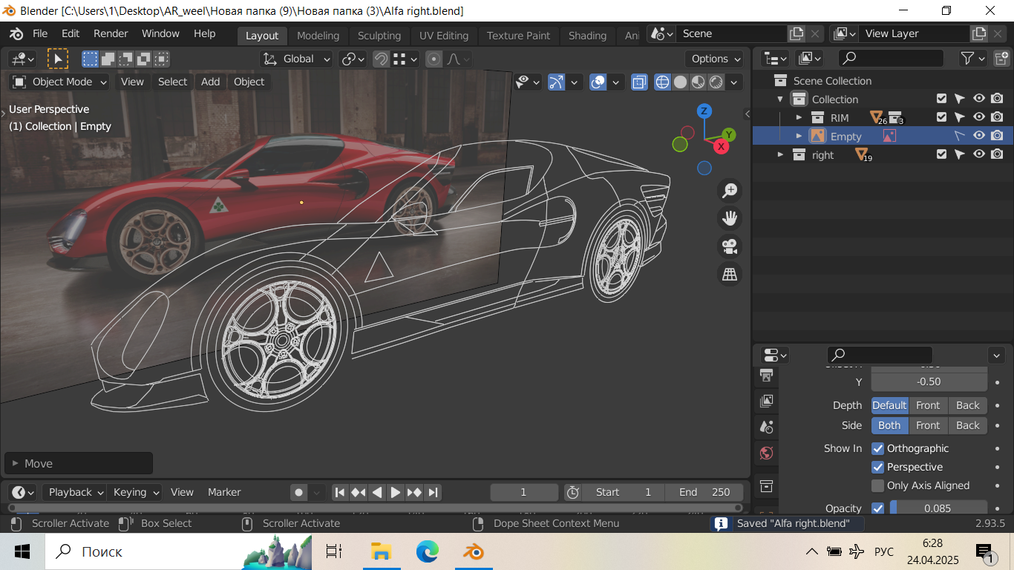Click the End frame field
This screenshot has width=1014, height=570.
pyautogui.click(x=704, y=492)
